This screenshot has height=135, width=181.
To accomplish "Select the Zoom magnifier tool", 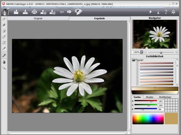I will click(x=4, y=68).
